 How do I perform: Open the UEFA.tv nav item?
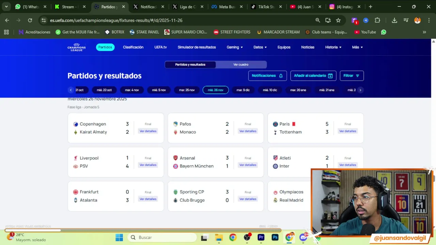point(160,47)
